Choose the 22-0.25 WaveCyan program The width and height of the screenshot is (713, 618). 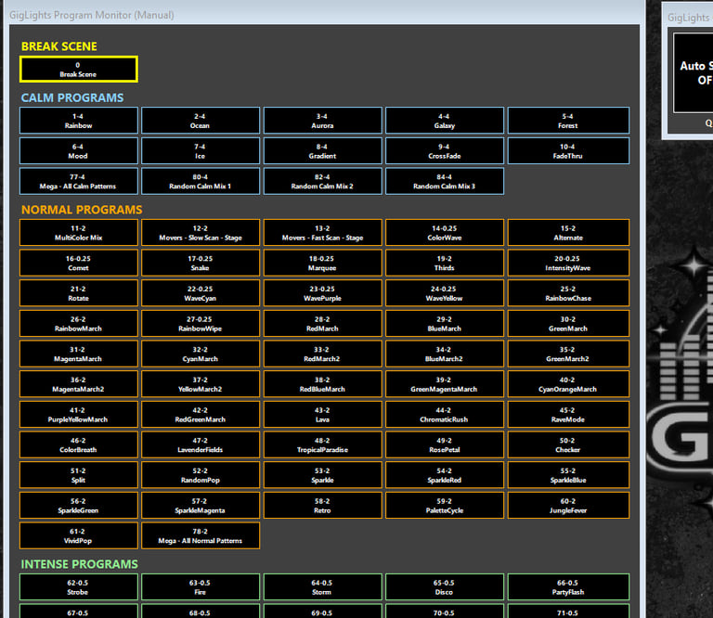201,293
